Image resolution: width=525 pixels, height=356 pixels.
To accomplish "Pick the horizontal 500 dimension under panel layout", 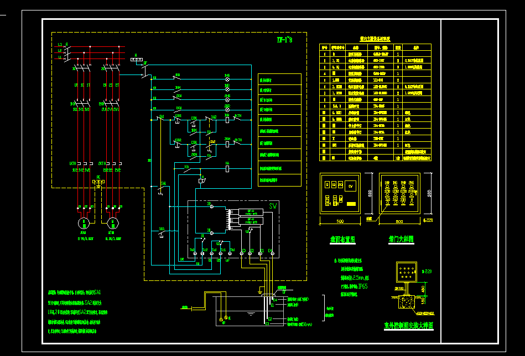I will pos(340,221).
